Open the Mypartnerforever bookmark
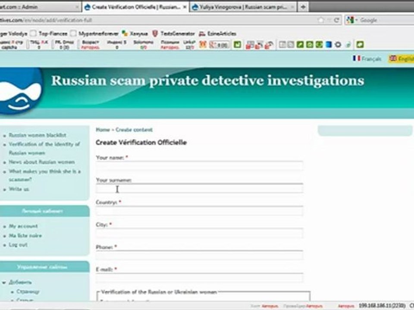This screenshot has height=310, width=414. tap(95, 34)
